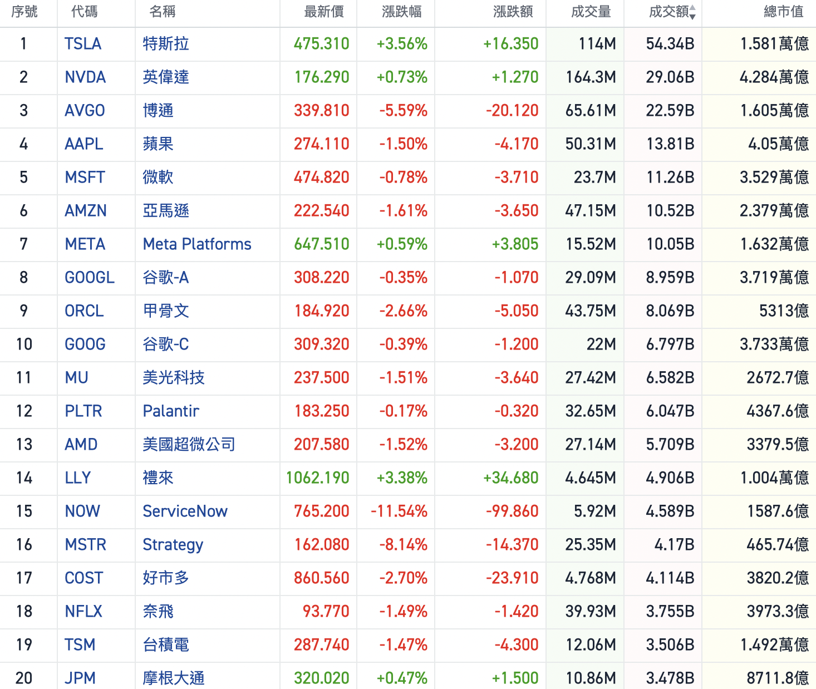816x689 pixels.
Task: Click the GOOGL ticker code
Action: [x=90, y=278]
